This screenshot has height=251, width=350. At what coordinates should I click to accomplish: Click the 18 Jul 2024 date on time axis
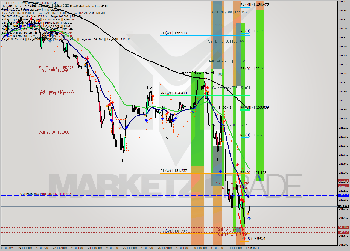click(7, 248)
